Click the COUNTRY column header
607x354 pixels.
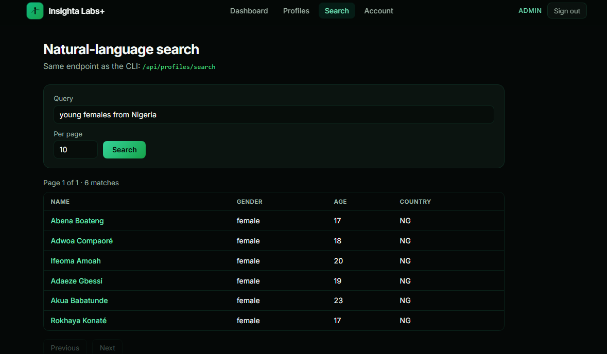pos(415,202)
